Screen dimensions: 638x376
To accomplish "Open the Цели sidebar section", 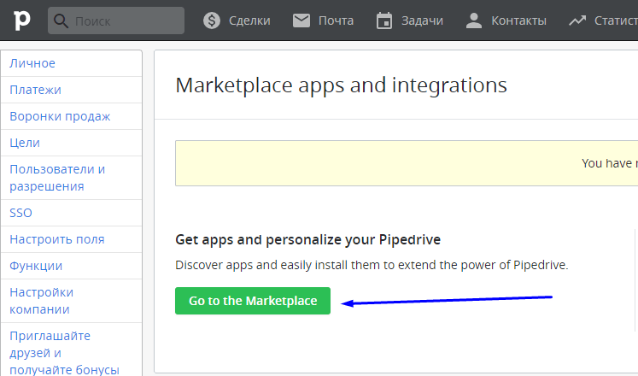I will 25,143.
